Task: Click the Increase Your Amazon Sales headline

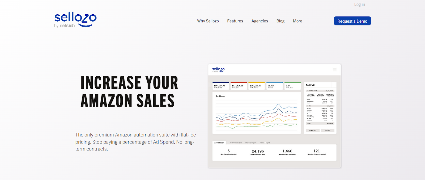Action: click(129, 91)
